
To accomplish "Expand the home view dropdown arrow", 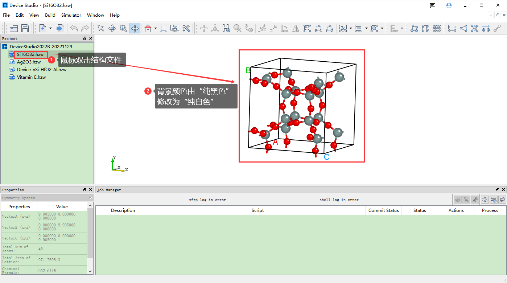I will click(x=156, y=28).
